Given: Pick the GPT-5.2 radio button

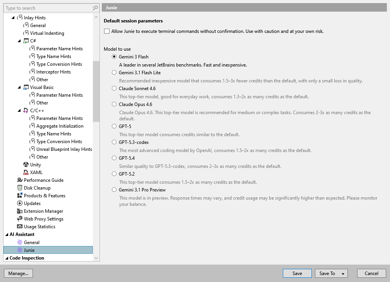Looking at the screenshot, I should coord(114,174).
